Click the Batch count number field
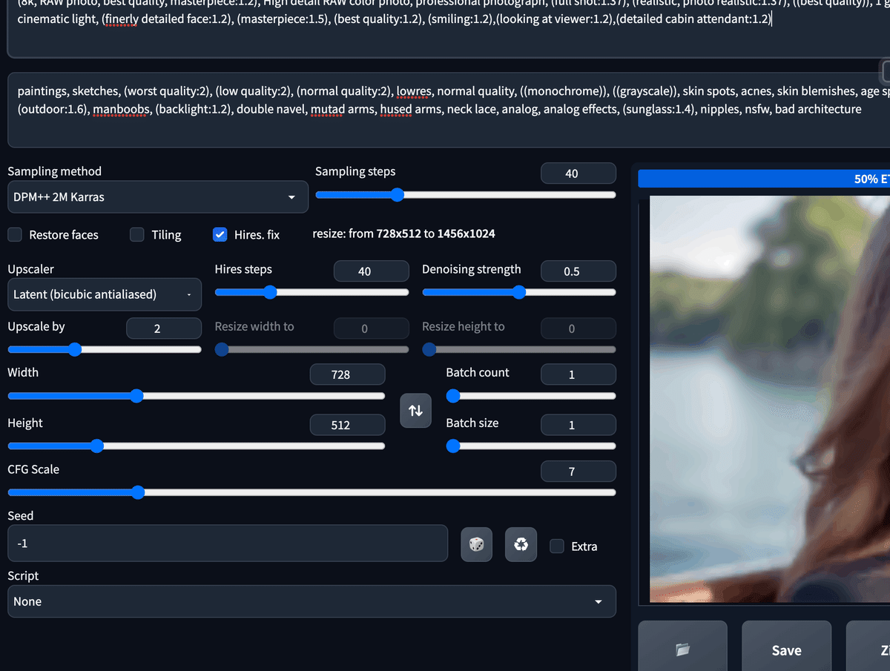This screenshot has height=671, width=890. point(578,374)
